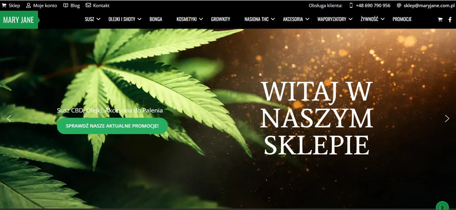Expand NASIONA THC dropdown
456x210 pixels.
click(259, 19)
